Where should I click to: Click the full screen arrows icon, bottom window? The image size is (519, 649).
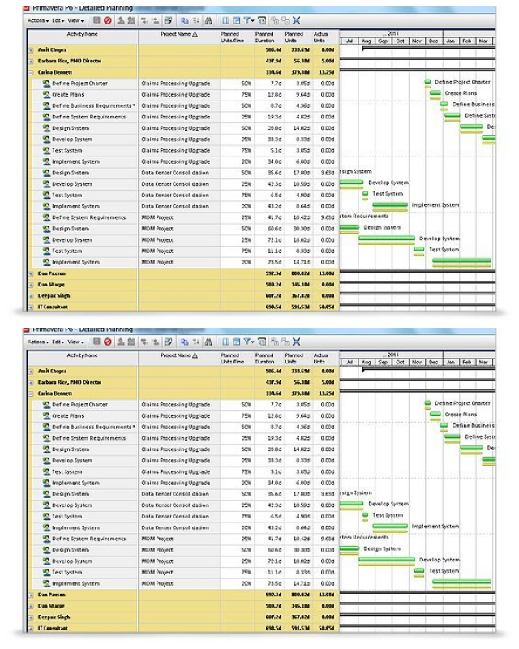(x=296, y=342)
